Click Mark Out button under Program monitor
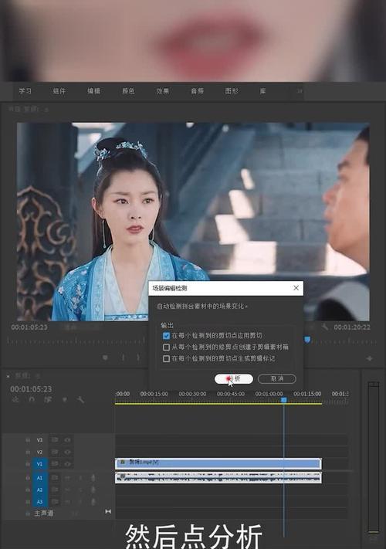The width and height of the screenshot is (386, 549). click(x=138, y=358)
